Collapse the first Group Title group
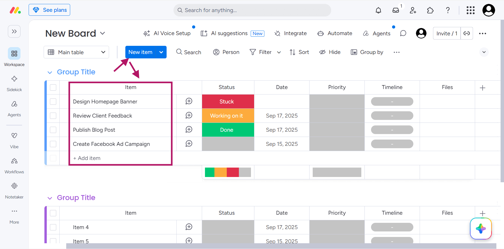The width and height of the screenshot is (504, 249). click(50, 72)
